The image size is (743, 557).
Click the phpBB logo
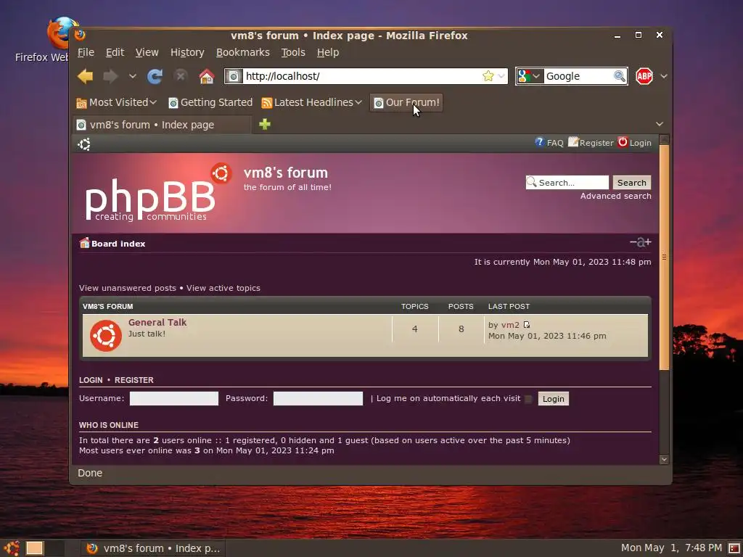(157, 193)
